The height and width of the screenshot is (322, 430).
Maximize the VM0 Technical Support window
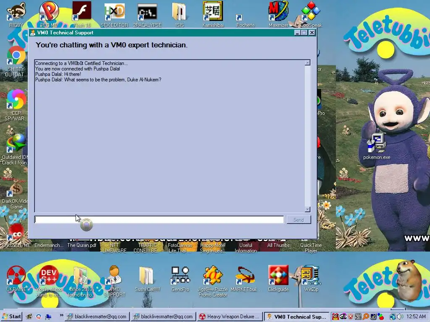point(304,33)
